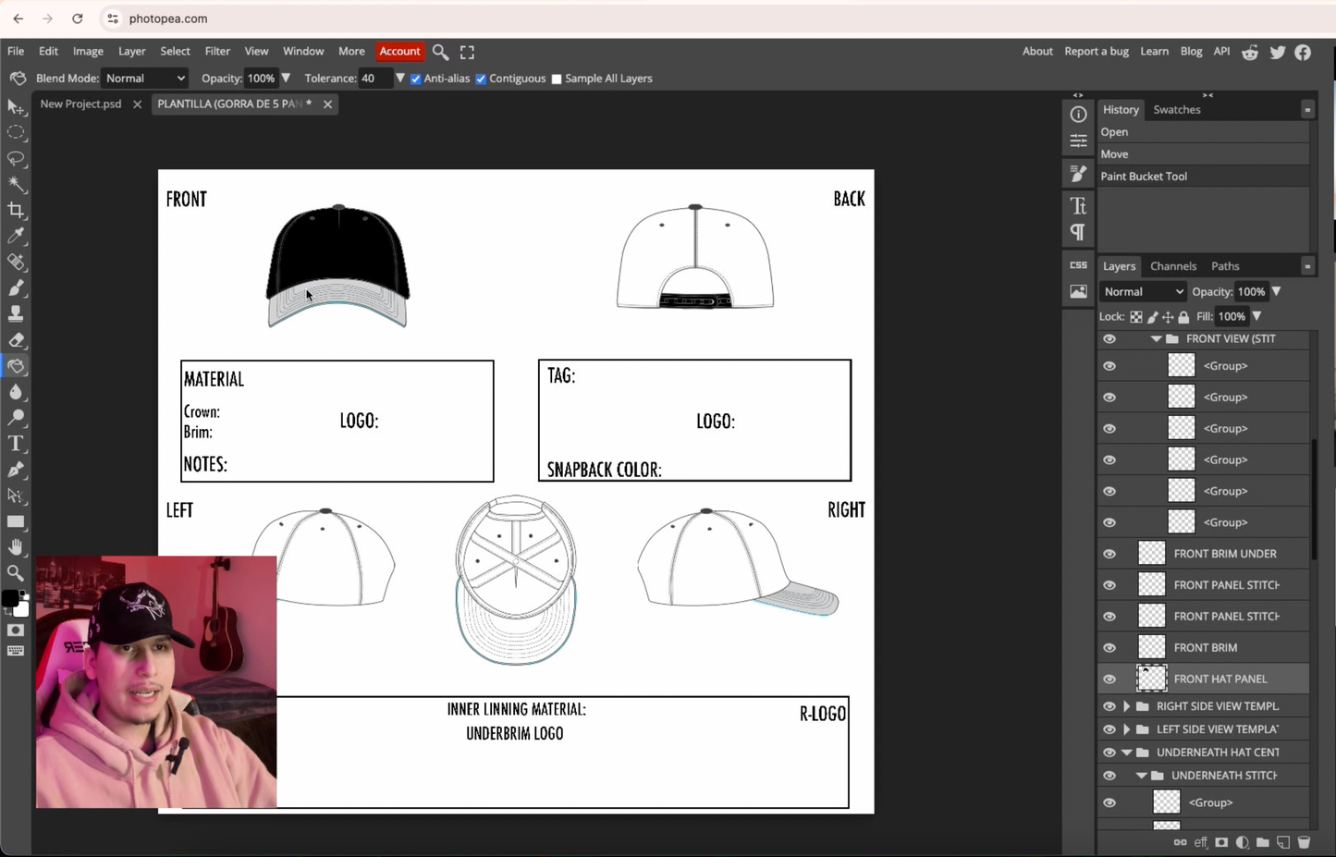Open the Image menu
The image size is (1336, 857).
88,51
